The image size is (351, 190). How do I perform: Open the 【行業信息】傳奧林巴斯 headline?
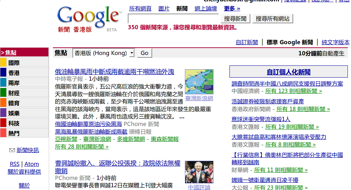tap(287, 158)
